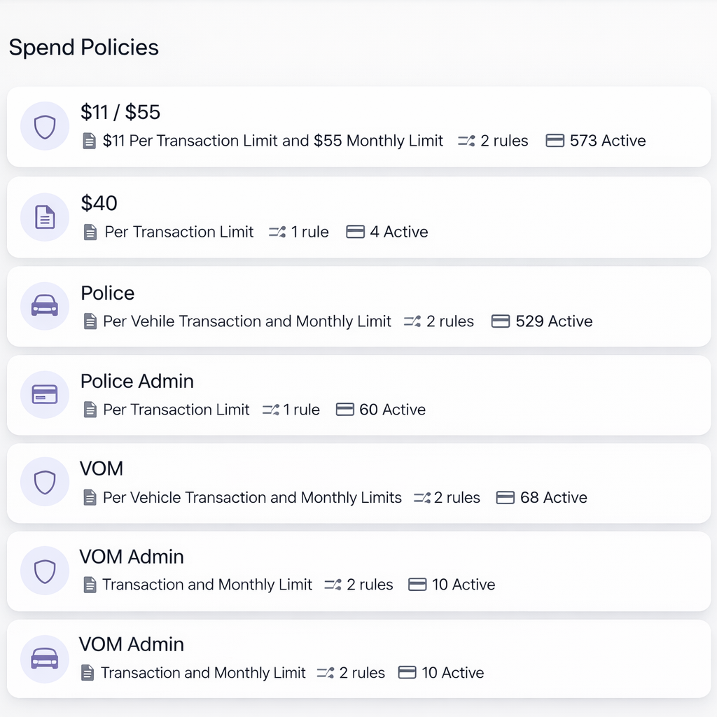Click the car icon on the Police policy

pos(44,306)
